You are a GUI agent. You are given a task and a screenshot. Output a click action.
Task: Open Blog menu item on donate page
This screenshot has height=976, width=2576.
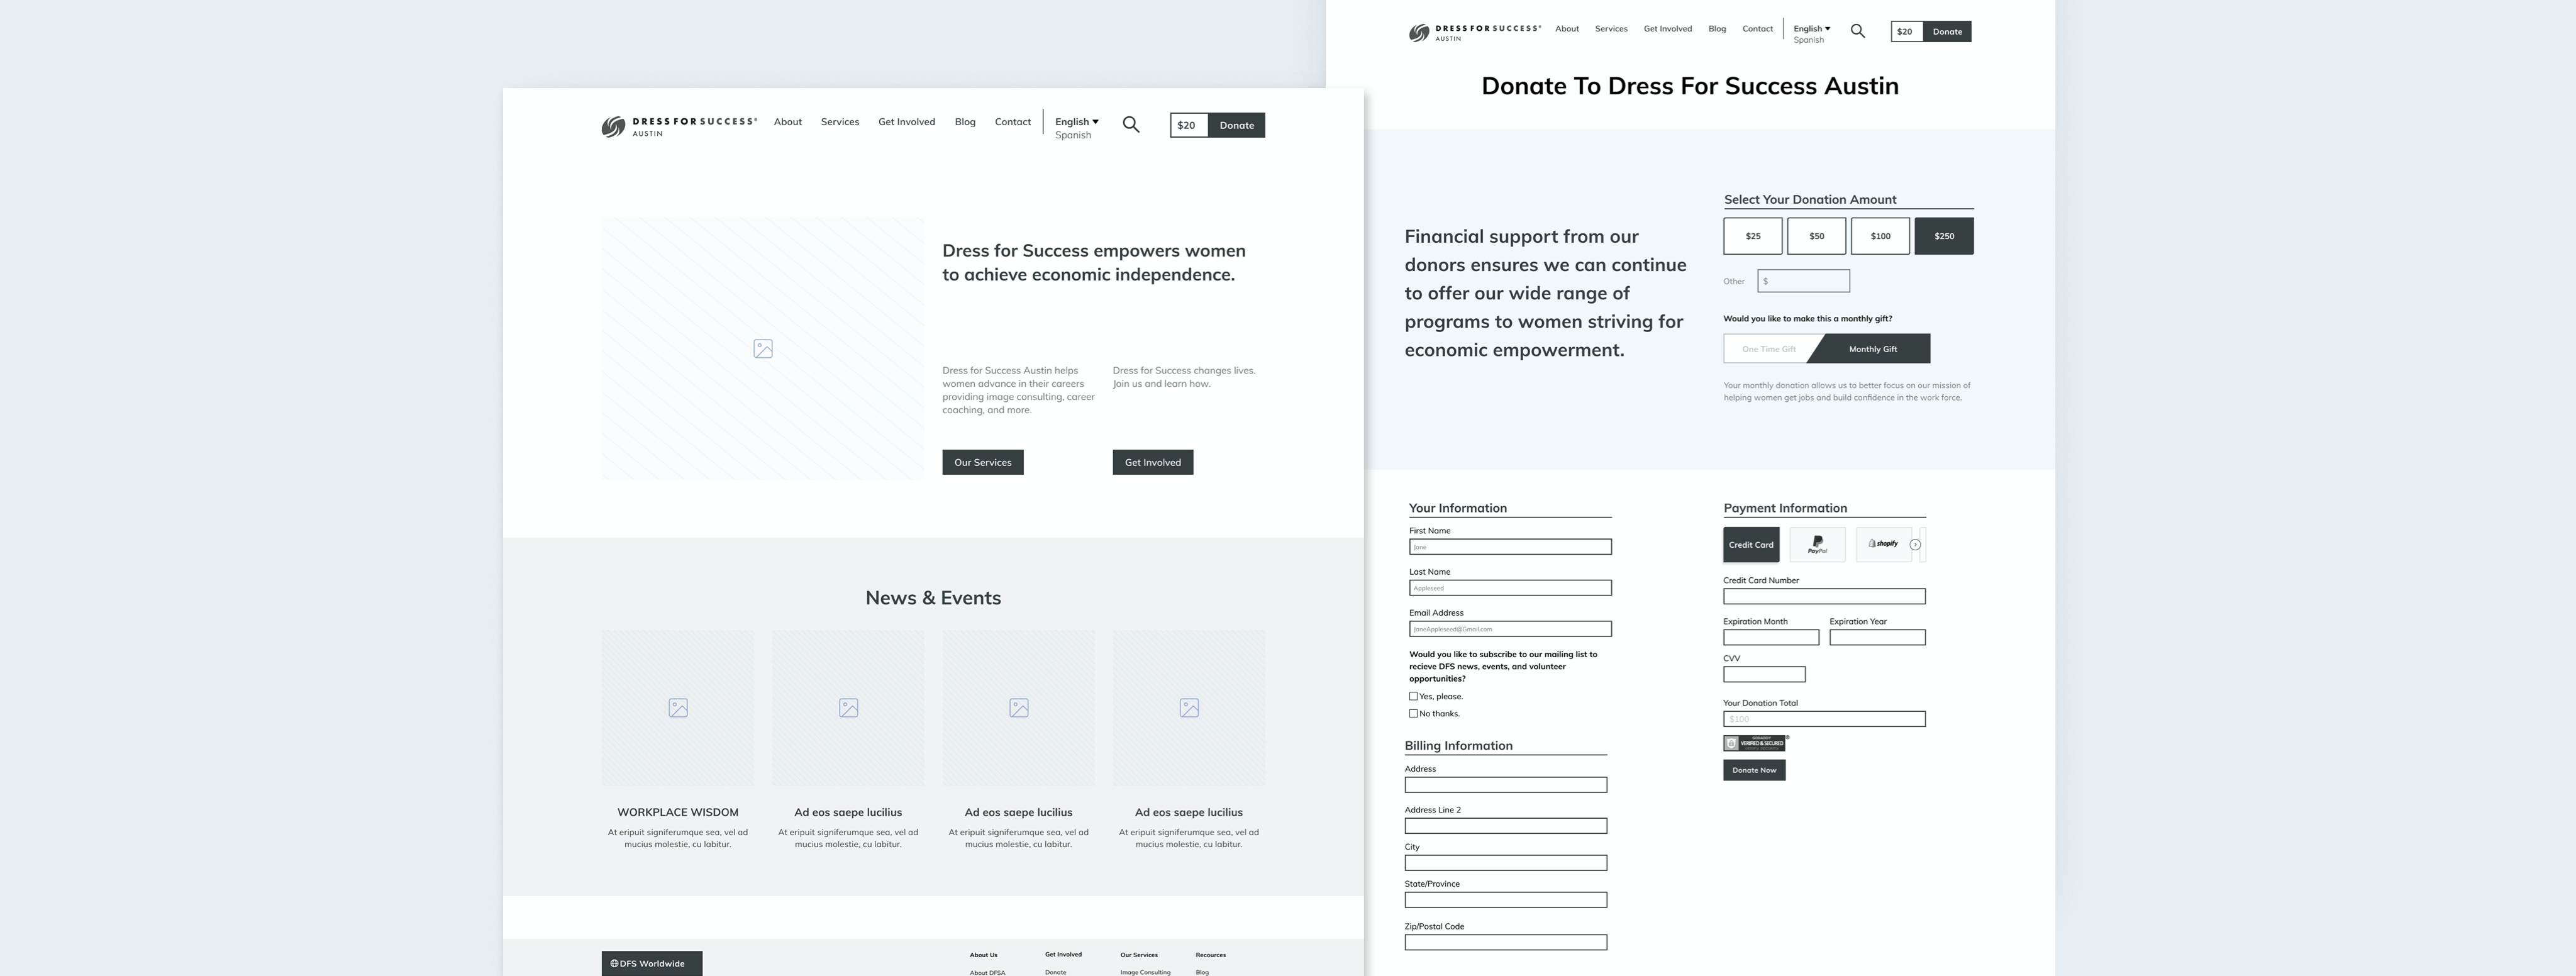1717,29
